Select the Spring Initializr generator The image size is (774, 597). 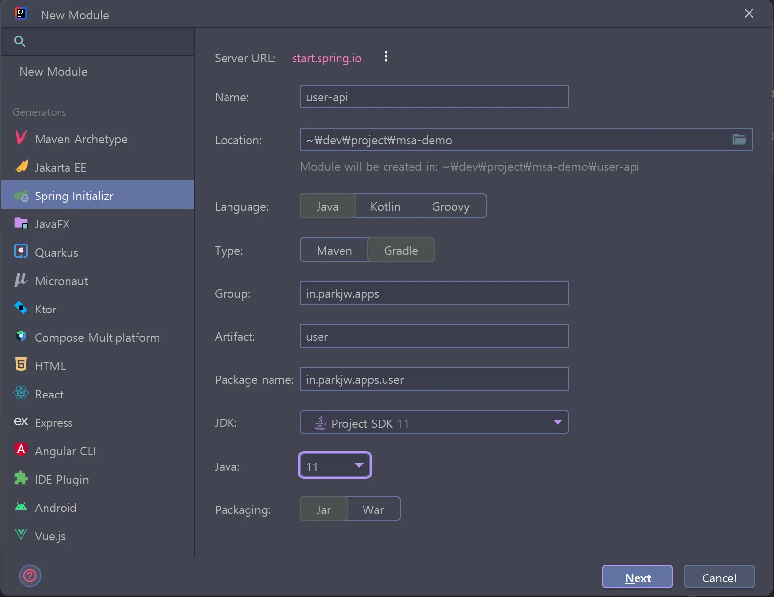pos(74,196)
